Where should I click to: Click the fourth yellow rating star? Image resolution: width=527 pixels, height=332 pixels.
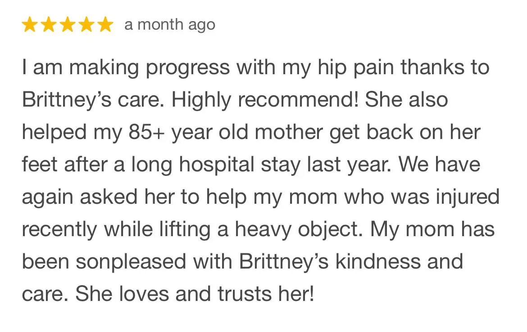[x=87, y=25]
